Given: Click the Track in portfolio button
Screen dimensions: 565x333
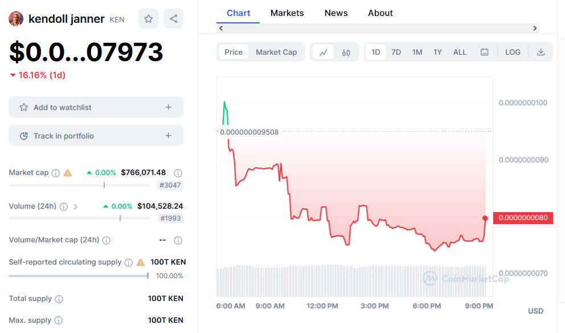Looking at the screenshot, I should 96,136.
